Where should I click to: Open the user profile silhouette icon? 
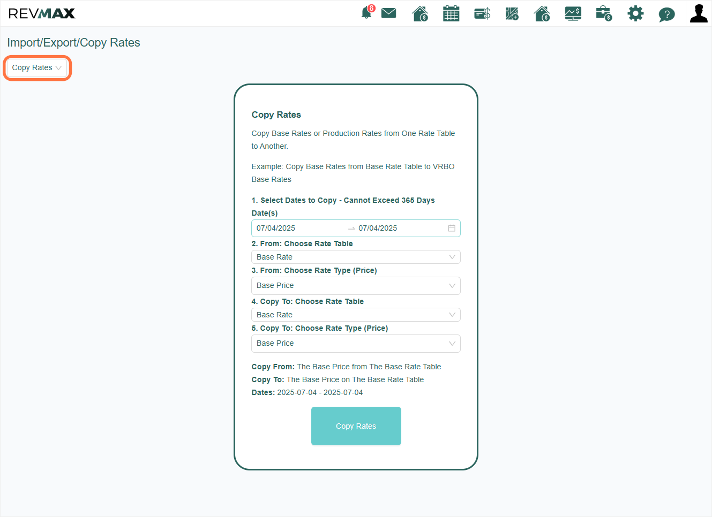699,13
